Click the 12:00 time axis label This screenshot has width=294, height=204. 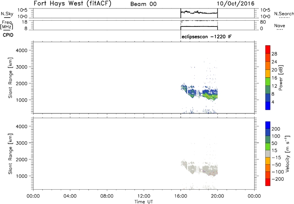[x=144, y=196]
